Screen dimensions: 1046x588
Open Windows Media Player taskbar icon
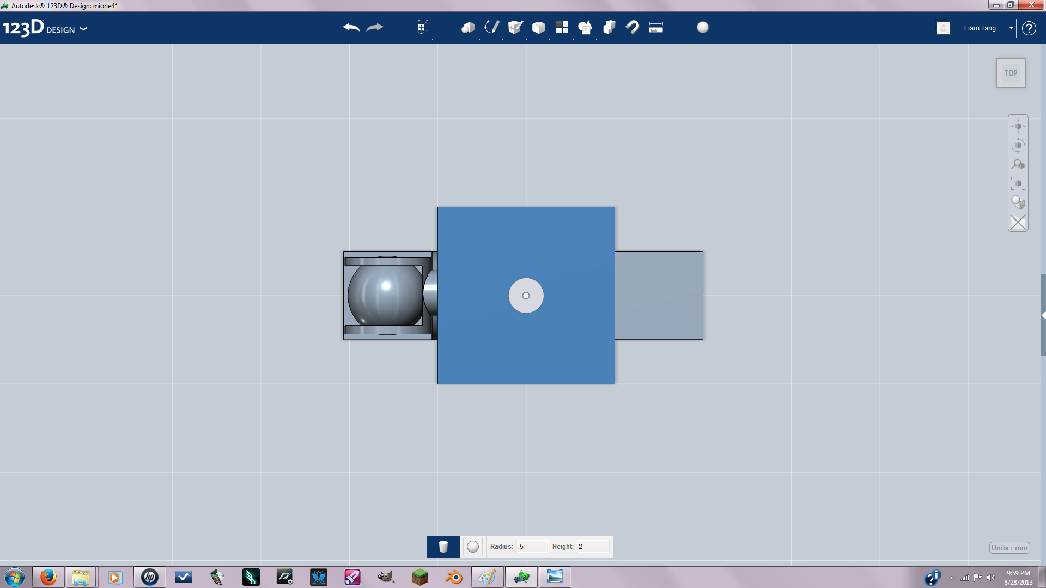pos(115,577)
